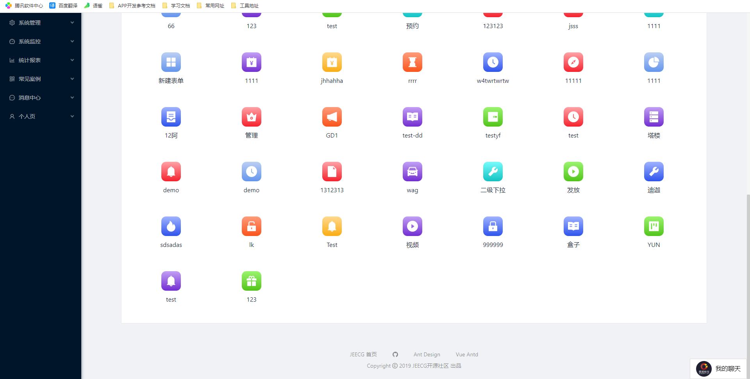This screenshot has width=750, height=379.
Task: Click the YUN green board icon
Action: [654, 226]
